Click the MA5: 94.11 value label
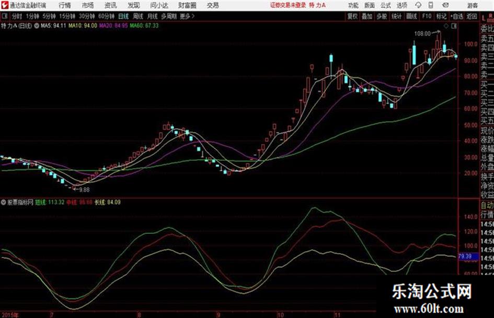 53,26
